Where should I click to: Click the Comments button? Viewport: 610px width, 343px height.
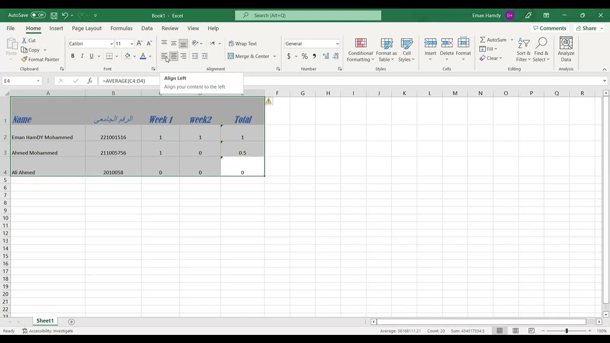coord(549,28)
